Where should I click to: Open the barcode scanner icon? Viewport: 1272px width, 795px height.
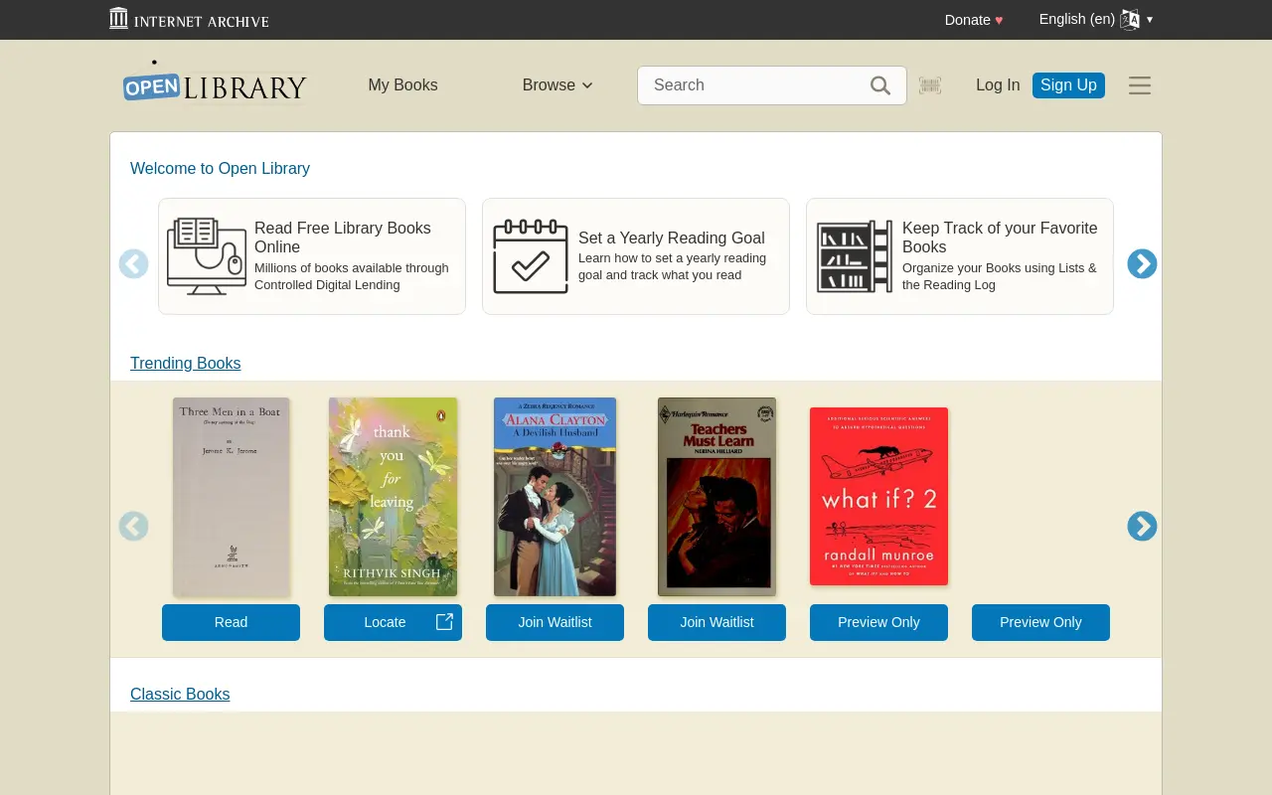[930, 85]
